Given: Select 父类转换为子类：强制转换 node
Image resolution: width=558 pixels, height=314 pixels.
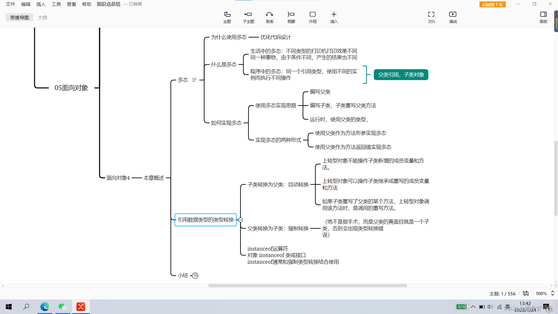Looking at the screenshot, I should point(278,228).
